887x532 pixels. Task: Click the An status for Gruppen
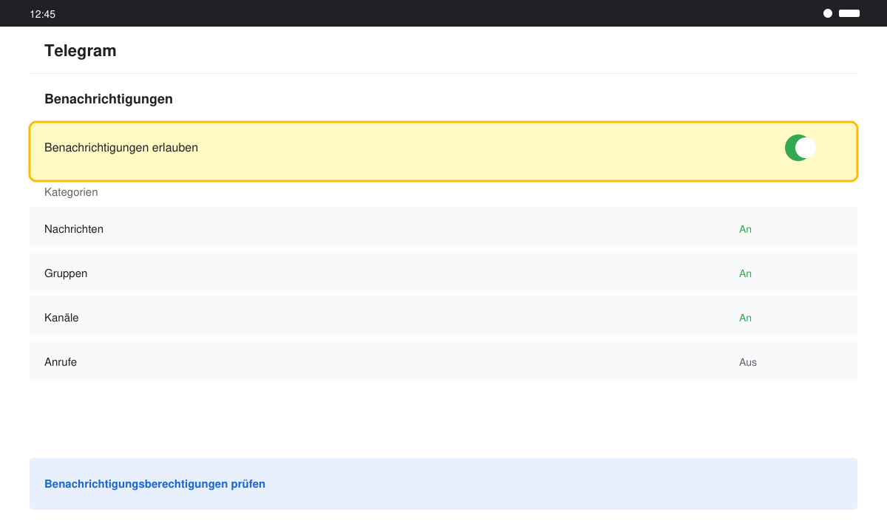click(745, 273)
